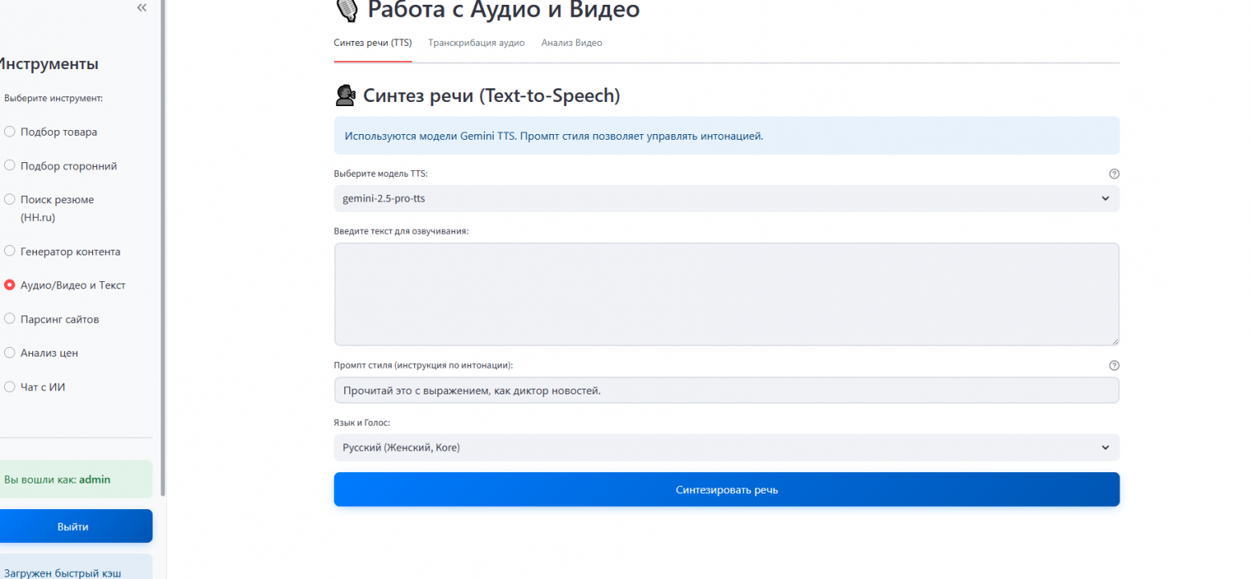The height and width of the screenshot is (579, 1252).
Task: Pick the Парсинг сайтов radio button
Action: pyautogui.click(x=10, y=319)
